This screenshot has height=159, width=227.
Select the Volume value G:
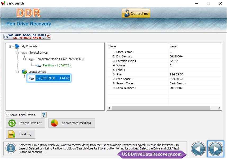coord(171,65)
